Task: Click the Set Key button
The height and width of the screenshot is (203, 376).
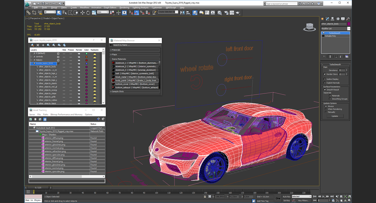Action: 287,200
